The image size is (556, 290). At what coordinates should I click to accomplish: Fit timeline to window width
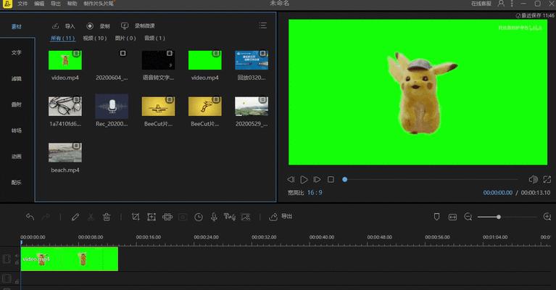[452, 217]
